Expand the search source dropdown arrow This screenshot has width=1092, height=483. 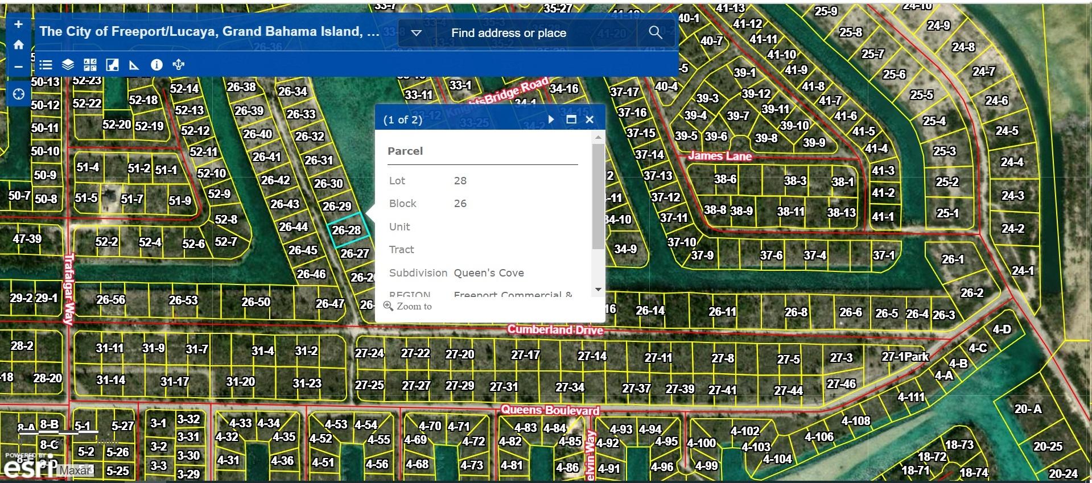[417, 33]
